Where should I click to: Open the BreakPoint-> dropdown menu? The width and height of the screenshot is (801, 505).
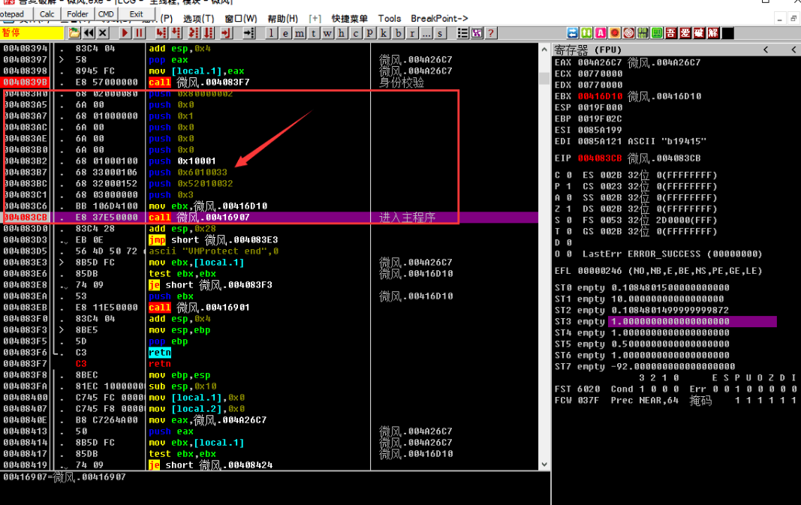click(x=439, y=18)
